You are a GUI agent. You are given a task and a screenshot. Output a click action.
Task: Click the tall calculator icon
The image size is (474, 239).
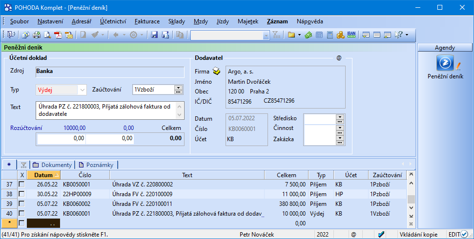330,35
